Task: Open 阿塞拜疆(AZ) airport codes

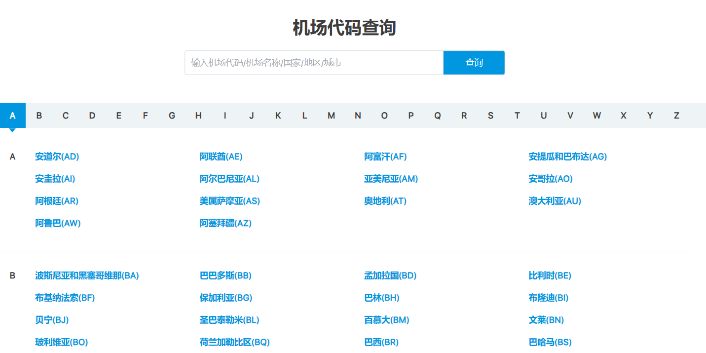Action: click(225, 223)
